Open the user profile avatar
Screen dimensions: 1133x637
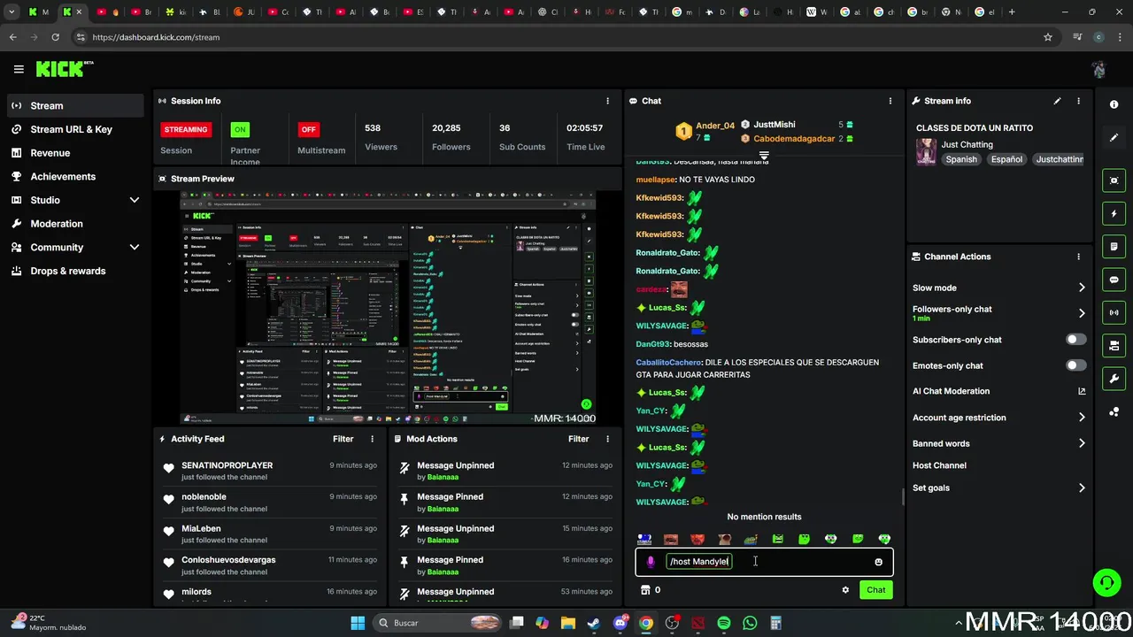1098,69
